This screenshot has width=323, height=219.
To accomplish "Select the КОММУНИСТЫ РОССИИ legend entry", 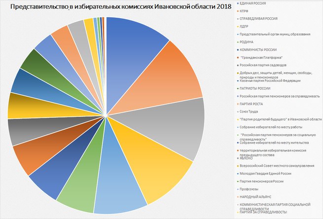I will [257, 50].
